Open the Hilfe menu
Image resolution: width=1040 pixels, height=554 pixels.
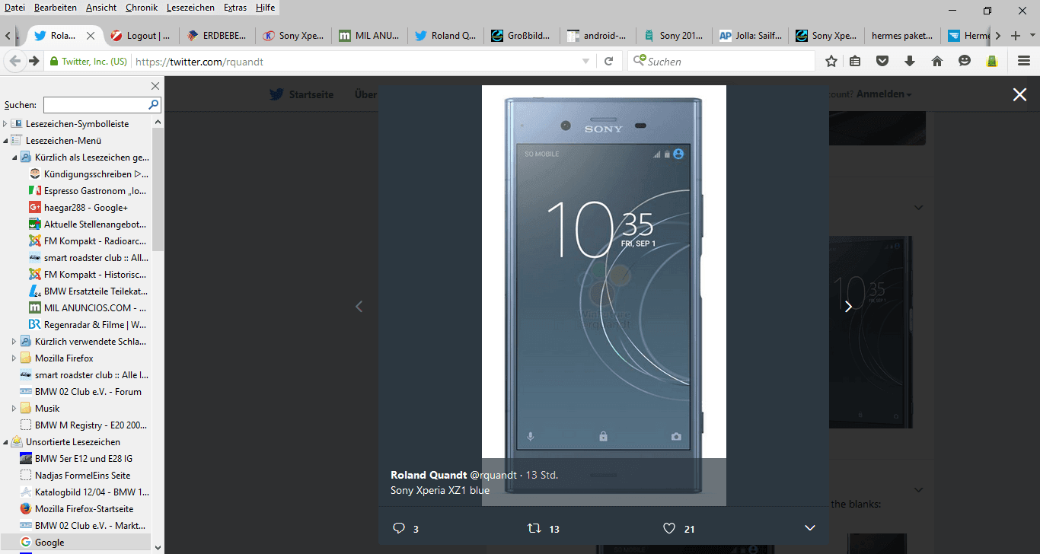266,8
